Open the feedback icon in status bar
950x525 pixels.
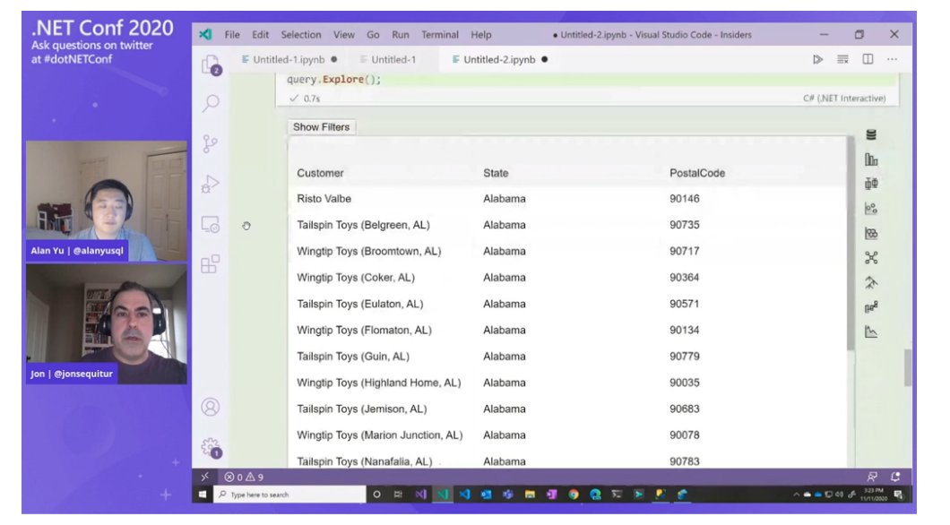[x=872, y=478]
